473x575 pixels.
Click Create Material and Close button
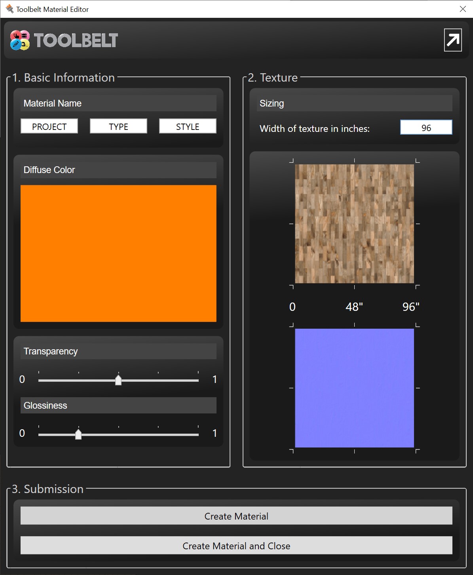(236, 546)
